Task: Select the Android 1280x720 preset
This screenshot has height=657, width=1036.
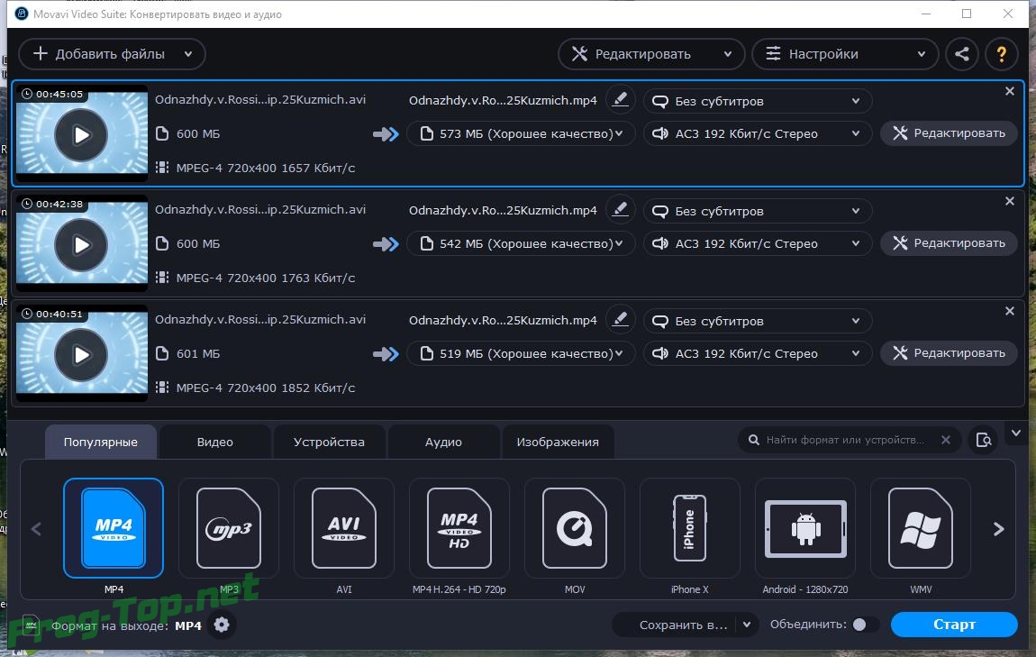Action: coord(804,528)
